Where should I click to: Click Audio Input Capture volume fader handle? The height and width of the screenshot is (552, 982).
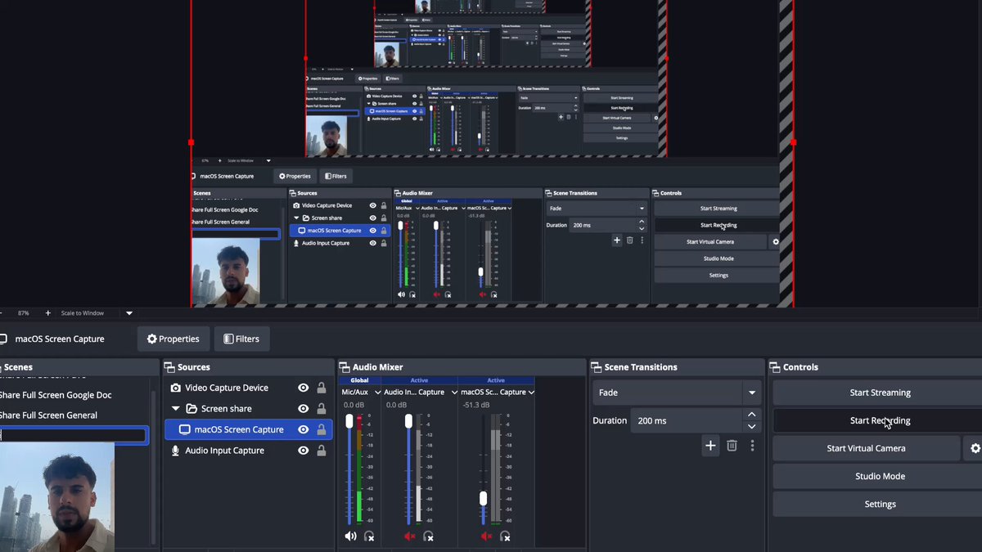point(408,421)
